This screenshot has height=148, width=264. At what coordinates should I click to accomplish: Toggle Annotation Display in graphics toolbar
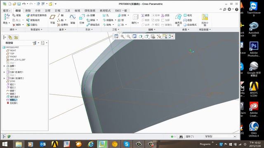click(x=165, y=37)
